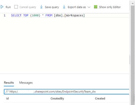Viewport: 135px width, 105px height.
Task: Switch to the Messages tab
Action: [26, 83]
